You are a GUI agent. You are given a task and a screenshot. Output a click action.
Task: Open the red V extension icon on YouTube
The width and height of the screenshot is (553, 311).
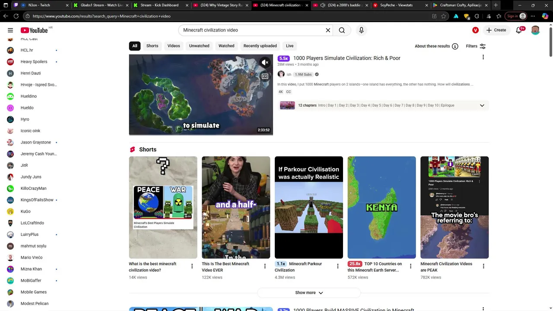pyautogui.click(x=475, y=30)
